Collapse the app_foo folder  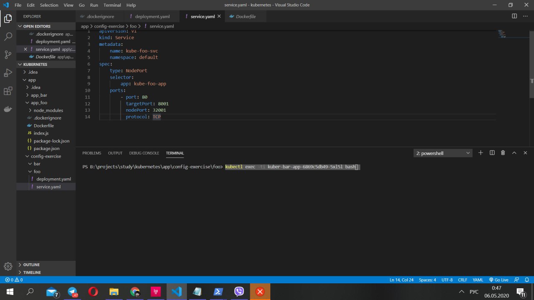[46, 102]
